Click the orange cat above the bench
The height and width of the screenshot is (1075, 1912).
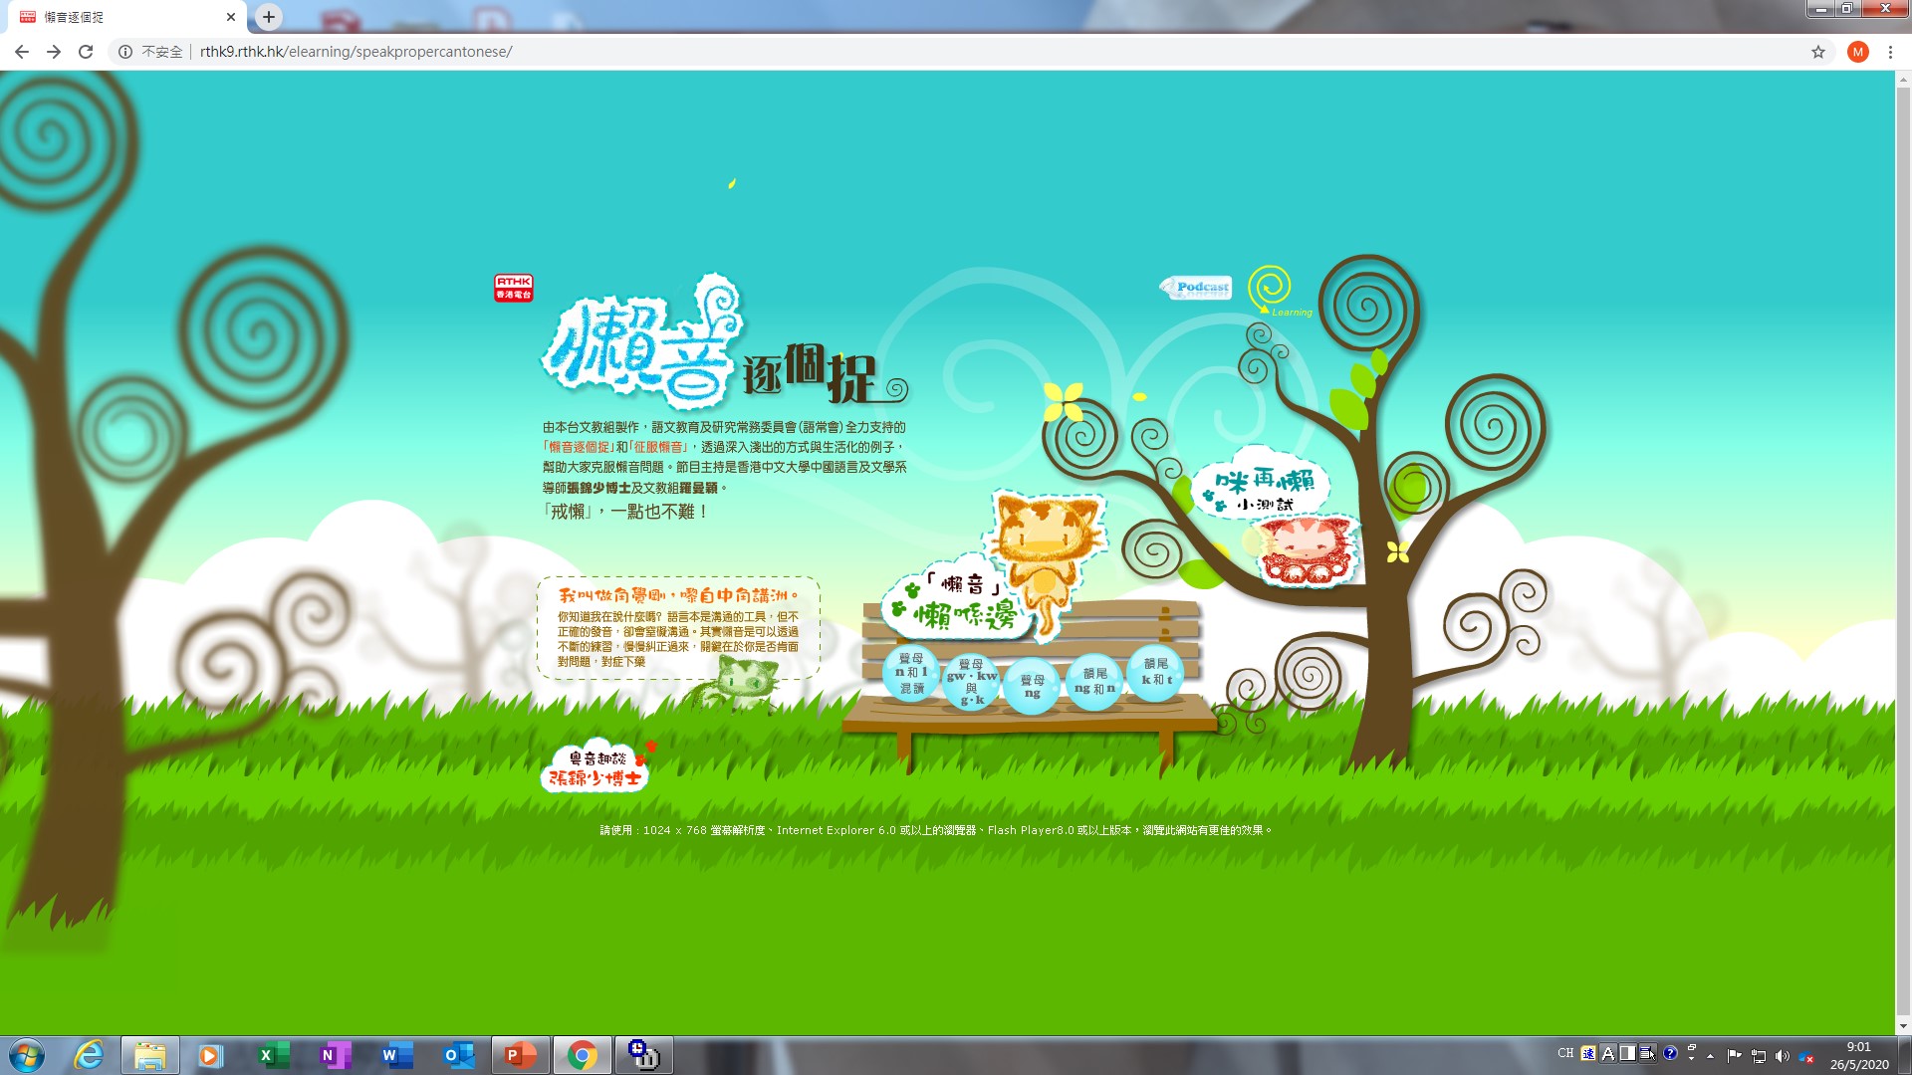(1048, 550)
